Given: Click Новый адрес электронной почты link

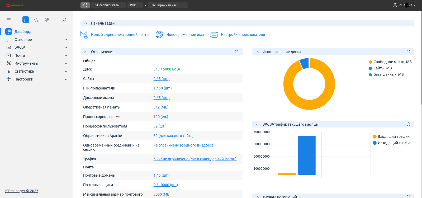Looking at the screenshot, I should tap(120, 35).
